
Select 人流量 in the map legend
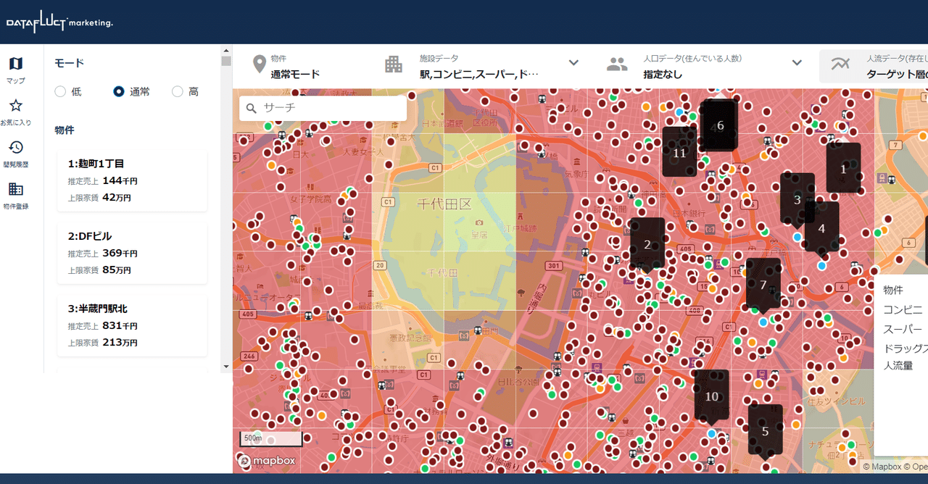tap(898, 365)
